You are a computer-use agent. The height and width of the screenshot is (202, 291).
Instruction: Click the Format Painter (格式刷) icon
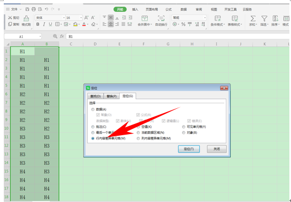pos(26,18)
